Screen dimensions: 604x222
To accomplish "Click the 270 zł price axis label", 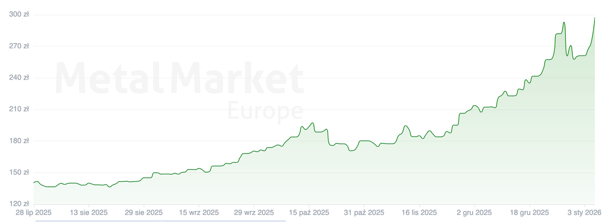I will point(19,46).
